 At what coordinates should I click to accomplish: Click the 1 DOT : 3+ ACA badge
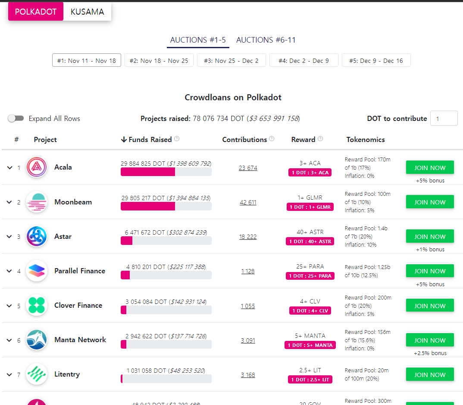pos(310,173)
